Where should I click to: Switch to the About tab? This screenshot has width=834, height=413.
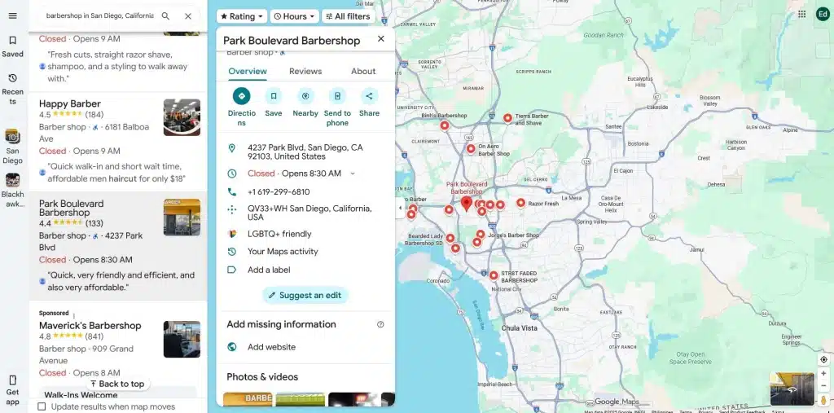tap(363, 72)
